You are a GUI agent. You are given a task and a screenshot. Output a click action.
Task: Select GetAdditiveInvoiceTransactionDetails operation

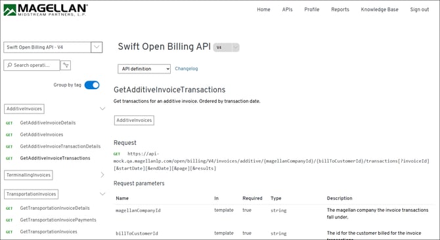pos(60,146)
